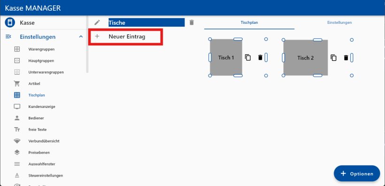
Task: Click the sidebar vertical scrollbar
Action: click(87, 44)
